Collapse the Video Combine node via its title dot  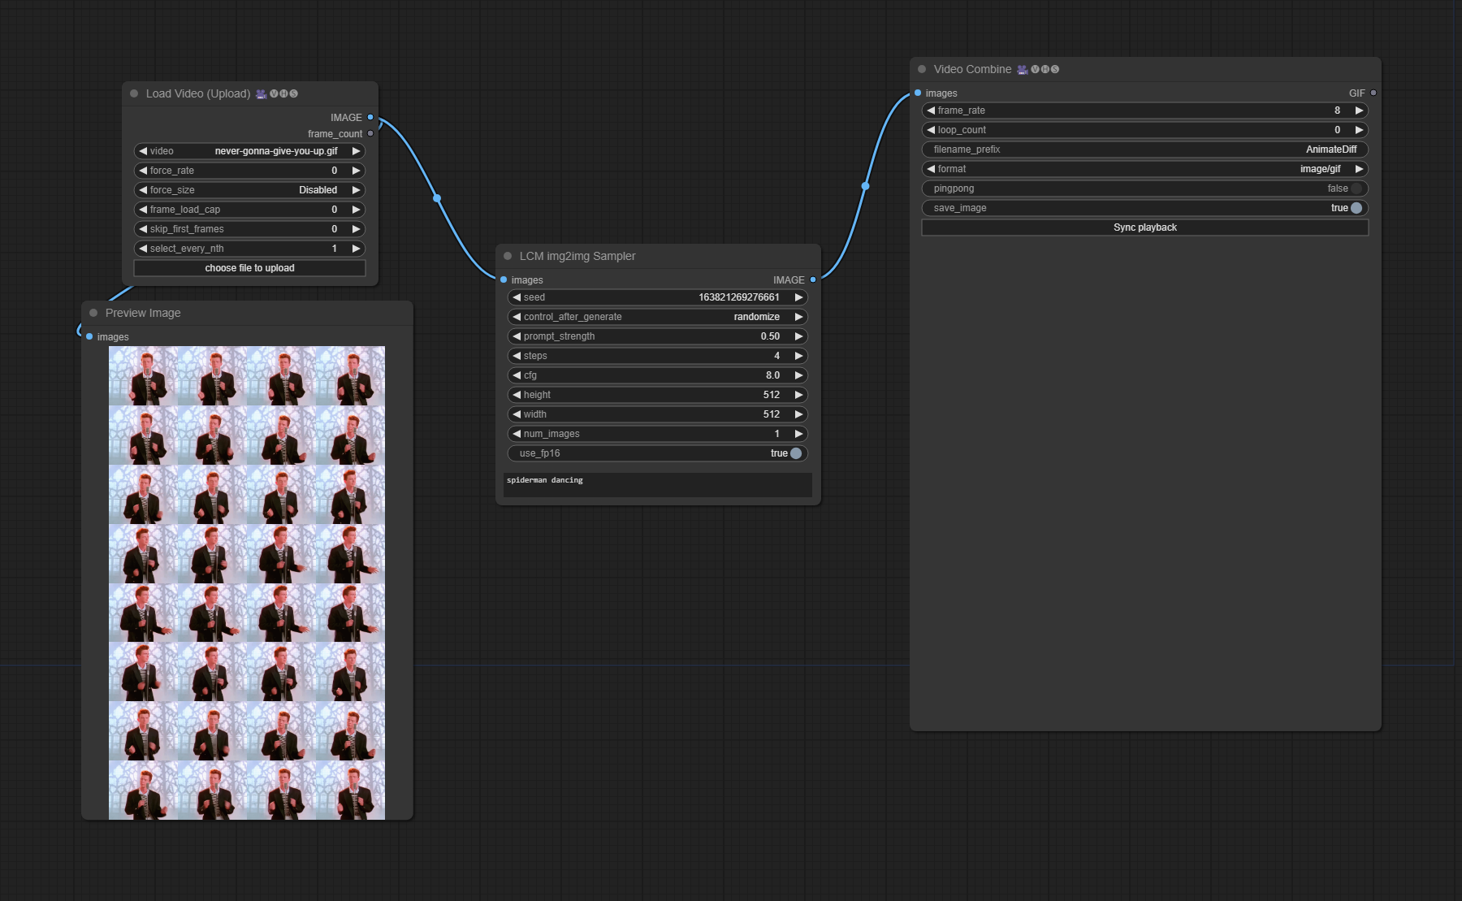click(x=922, y=69)
